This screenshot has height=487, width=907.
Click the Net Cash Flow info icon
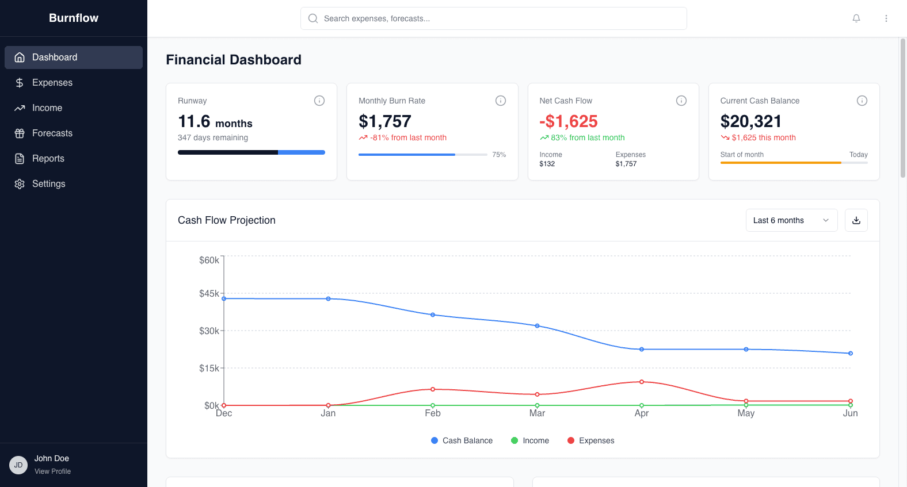(x=681, y=101)
